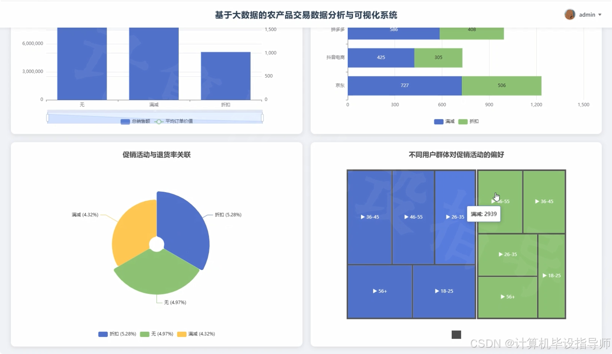
Task: Click the 抖音电商 green segment labeled 305
Action: 438,58
